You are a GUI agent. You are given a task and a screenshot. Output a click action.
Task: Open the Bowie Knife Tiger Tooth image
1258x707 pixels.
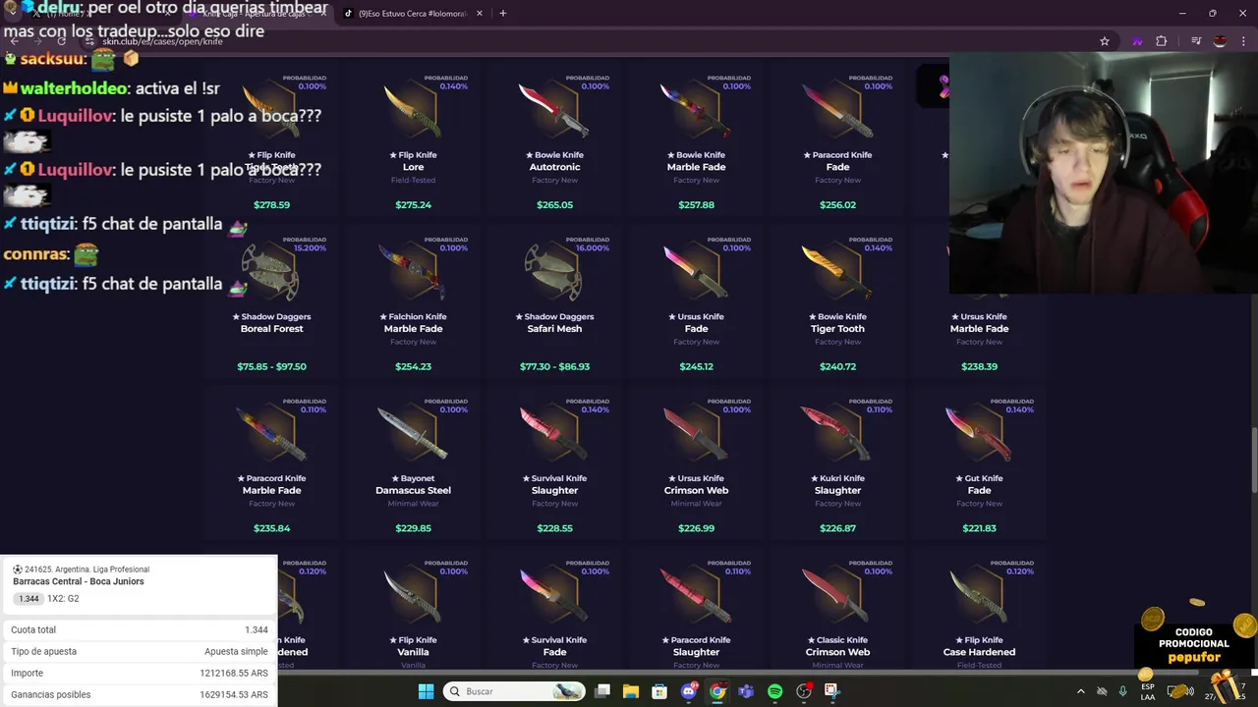(x=837, y=272)
